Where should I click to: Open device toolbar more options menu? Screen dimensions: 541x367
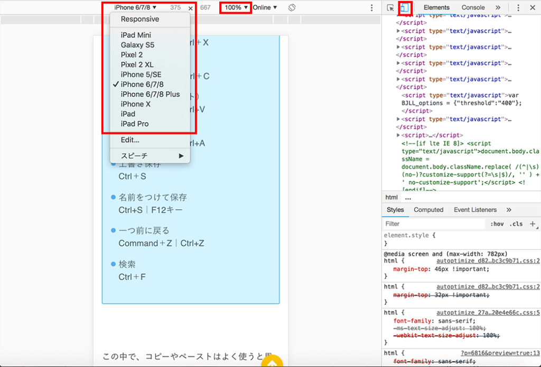371,7
